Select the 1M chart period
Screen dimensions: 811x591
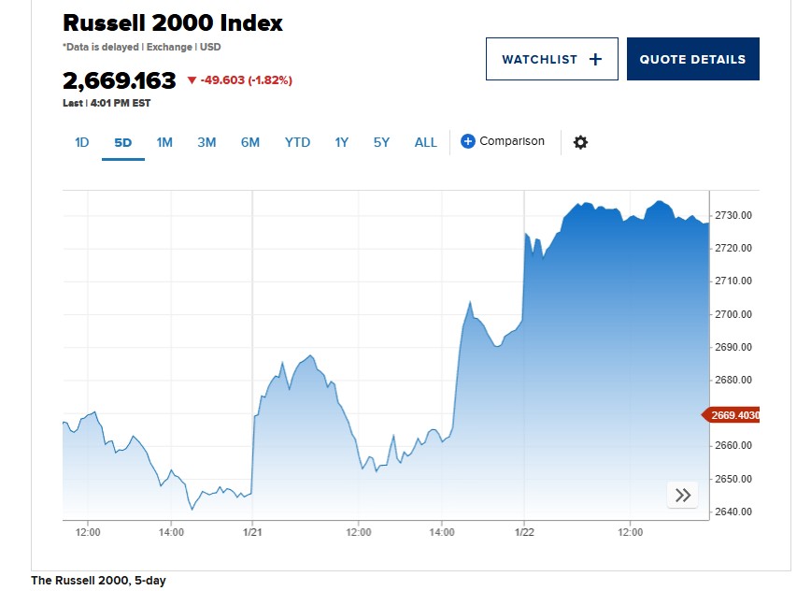[x=164, y=142]
